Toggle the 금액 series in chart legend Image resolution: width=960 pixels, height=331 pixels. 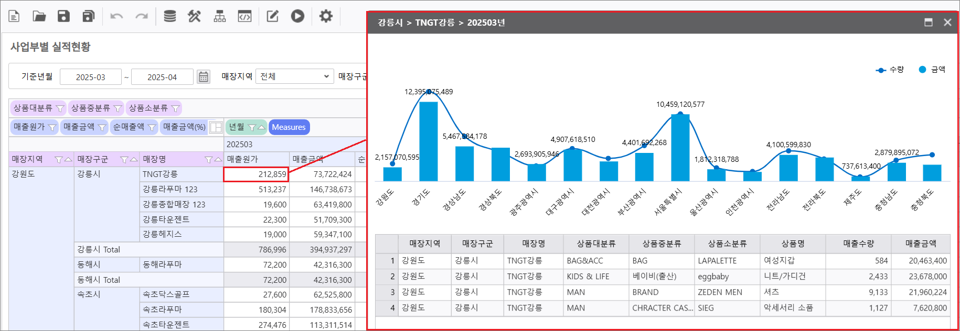[x=932, y=70]
